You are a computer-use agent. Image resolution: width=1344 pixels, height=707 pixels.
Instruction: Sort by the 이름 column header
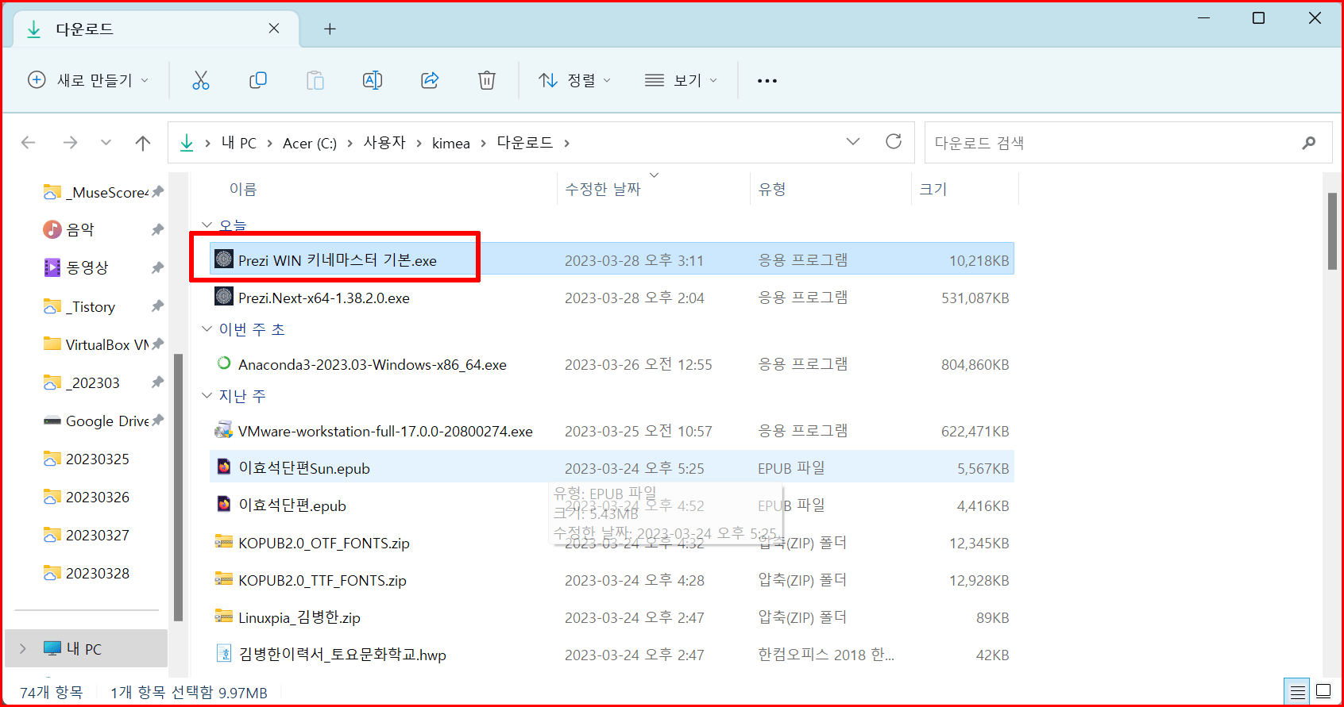243,189
